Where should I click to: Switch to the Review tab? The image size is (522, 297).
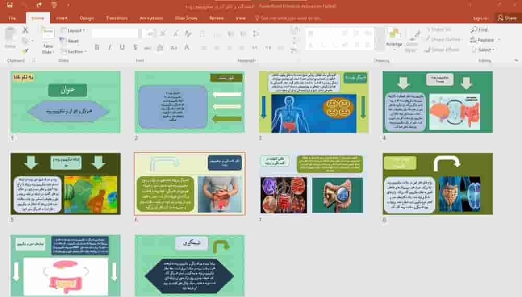click(x=217, y=18)
